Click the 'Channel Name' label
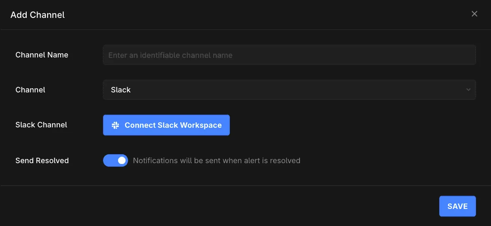 coord(42,55)
